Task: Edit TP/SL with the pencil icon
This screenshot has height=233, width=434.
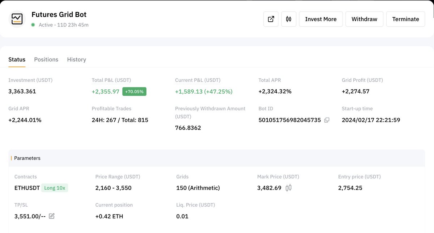Action: pyautogui.click(x=51, y=216)
